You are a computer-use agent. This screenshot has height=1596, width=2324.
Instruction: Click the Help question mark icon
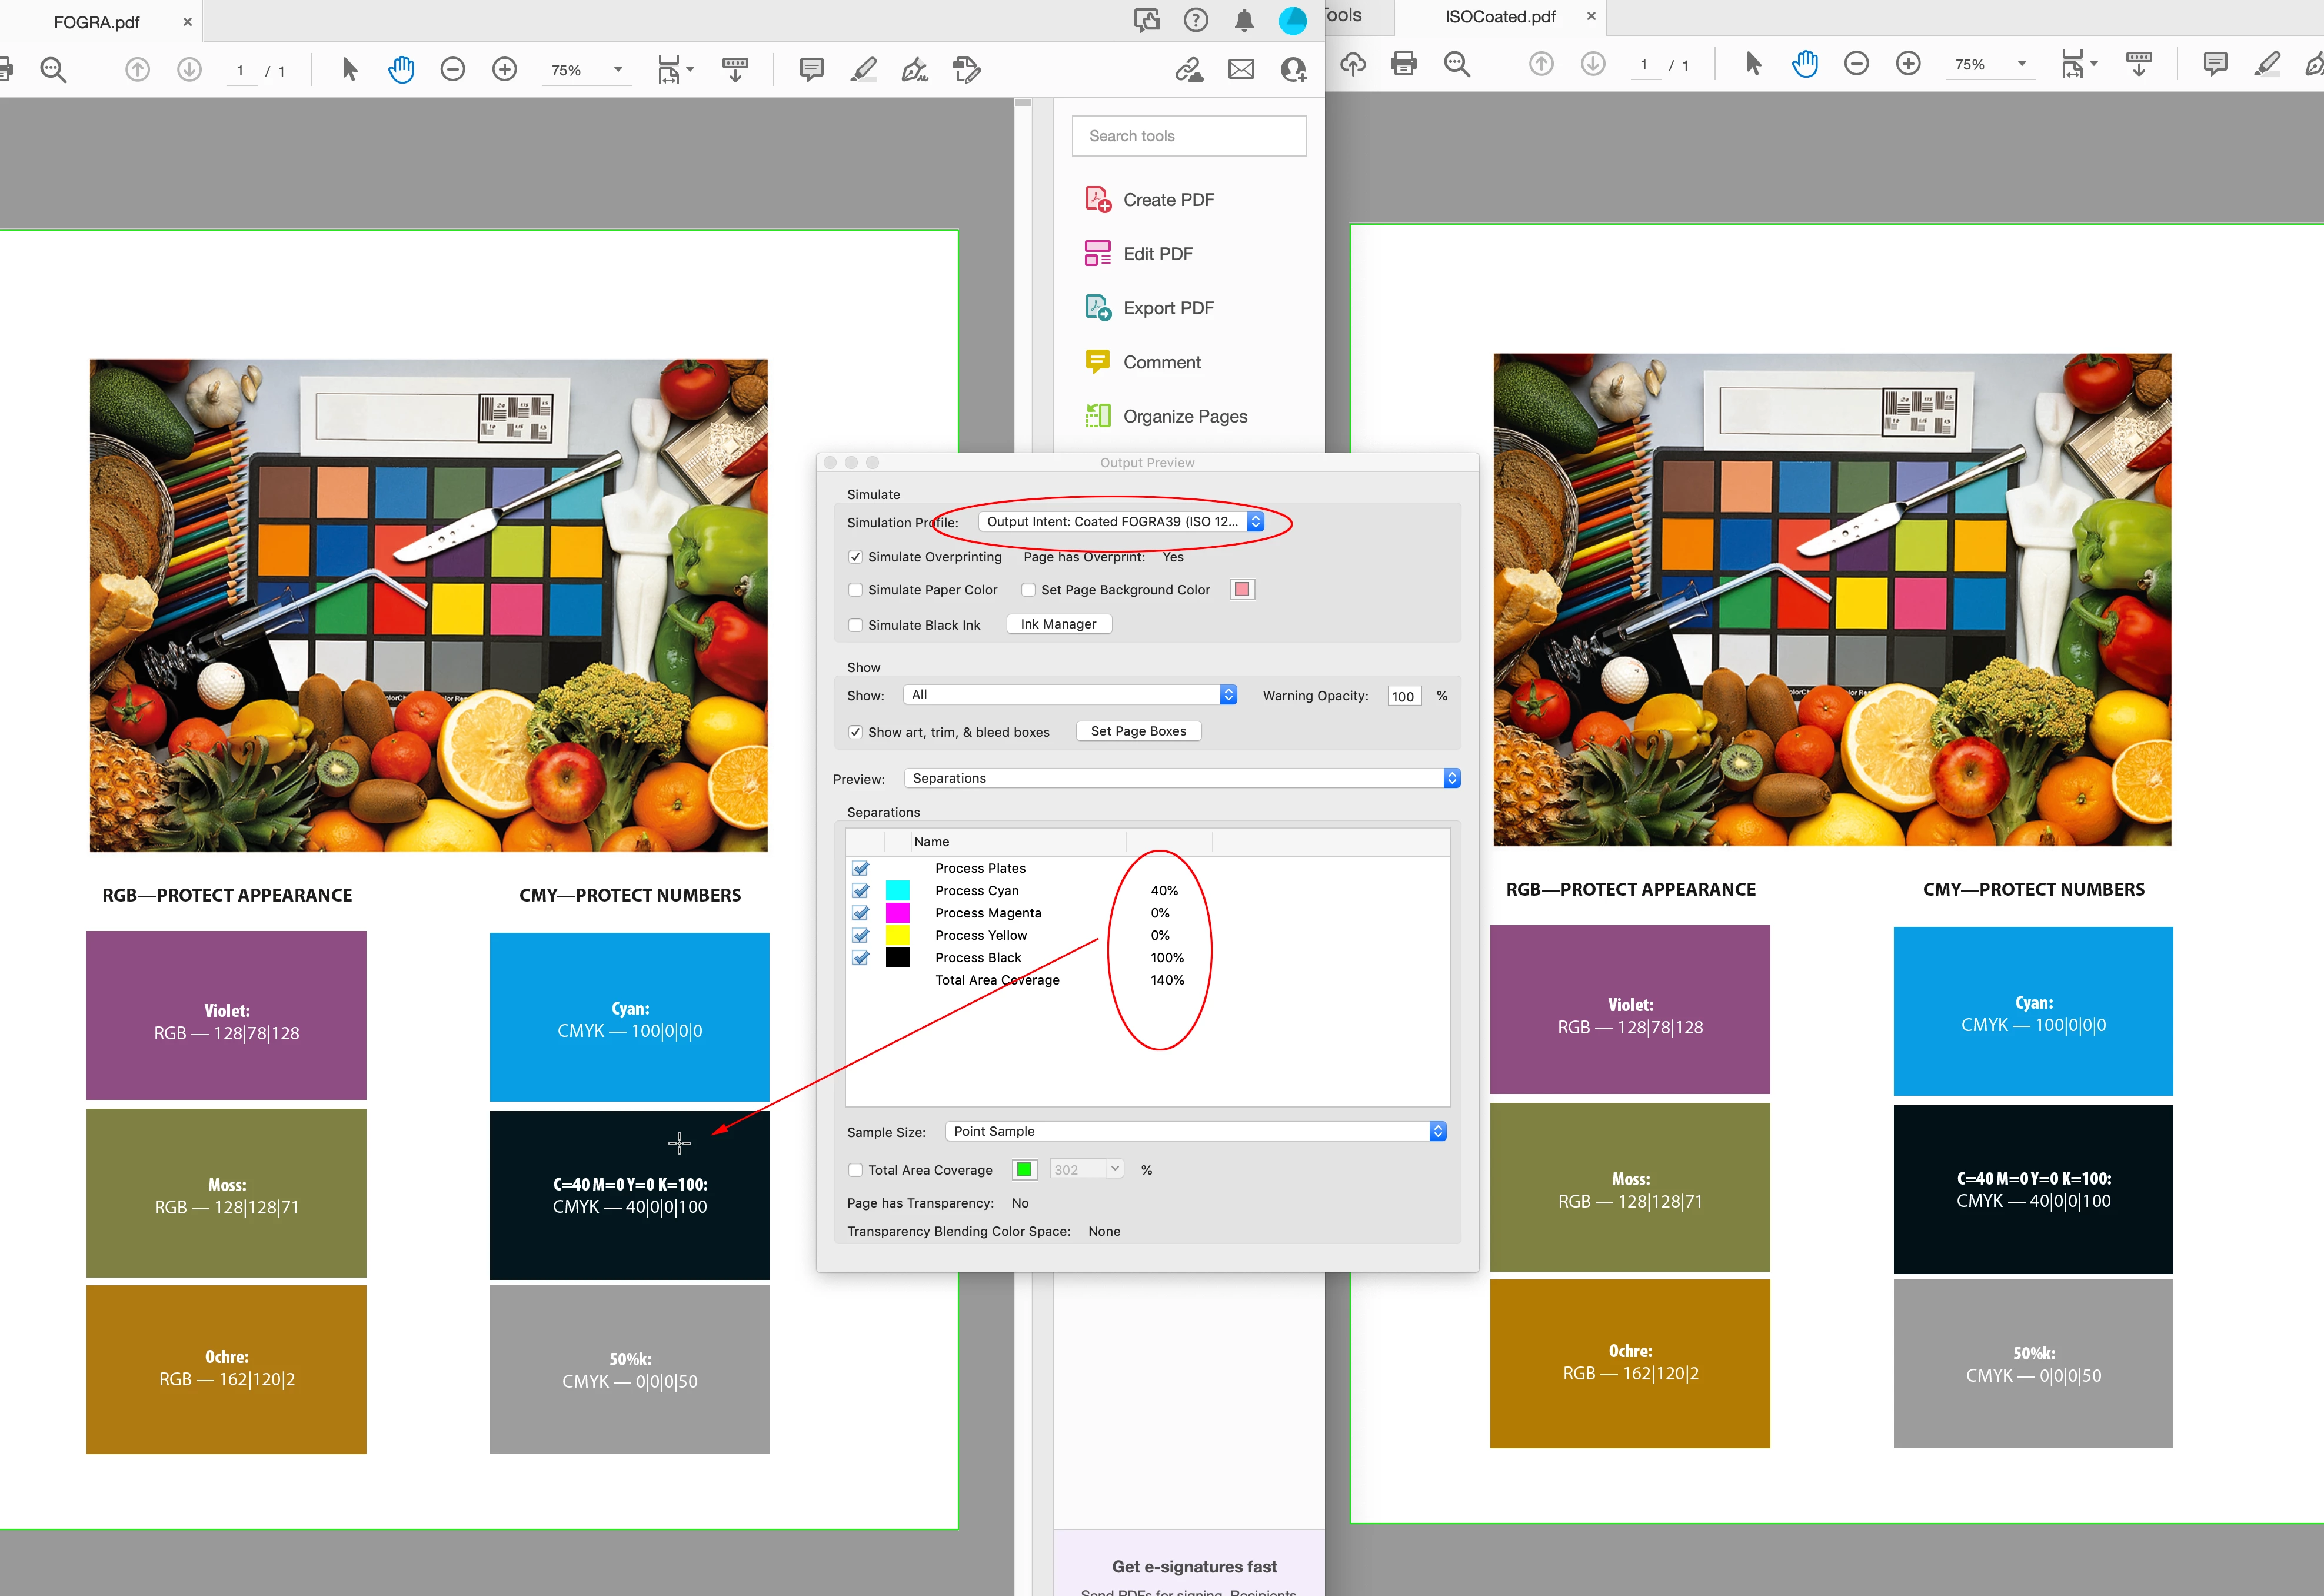pyautogui.click(x=1195, y=20)
